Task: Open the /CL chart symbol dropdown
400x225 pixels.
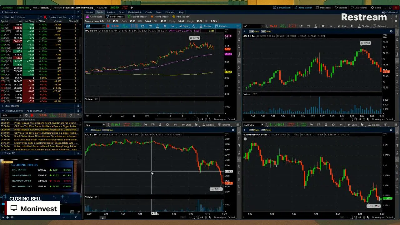Action: tap(262, 26)
